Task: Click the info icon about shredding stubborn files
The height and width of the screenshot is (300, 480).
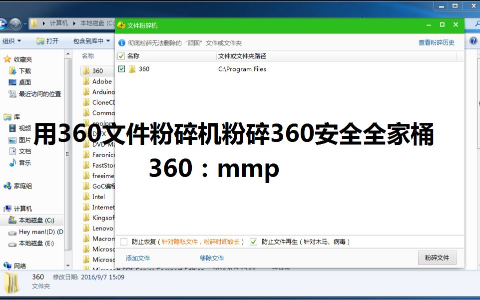Action: pos(123,43)
